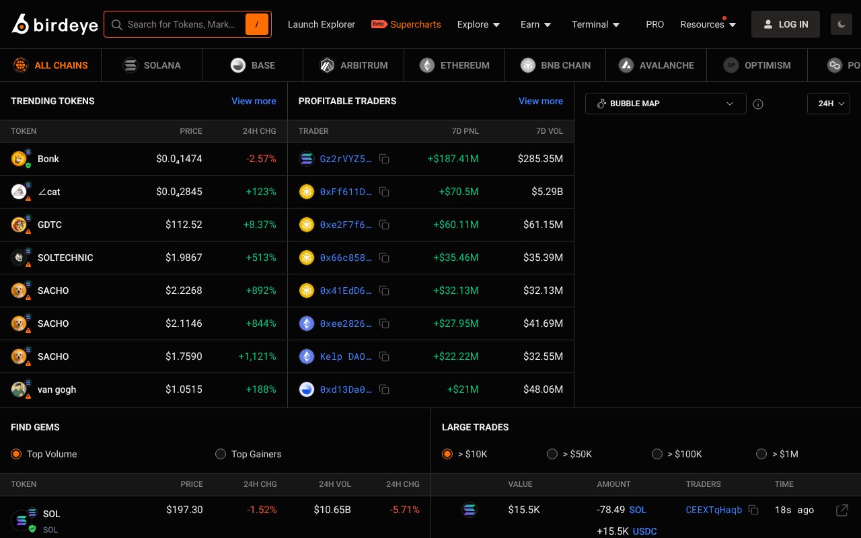Viewport: 861px width, 538px height.
Task: Select the > $50K large trades filter
Action: click(x=552, y=454)
